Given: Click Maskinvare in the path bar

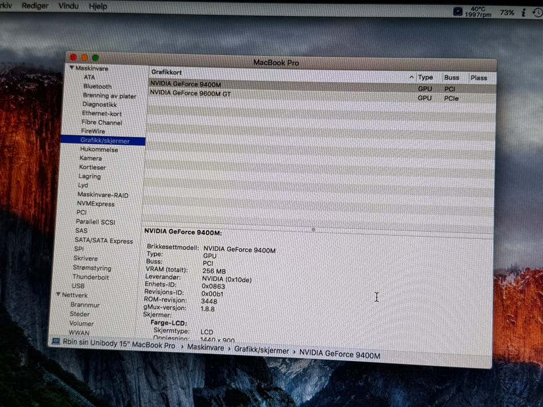Looking at the screenshot, I should click(x=206, y=348).
